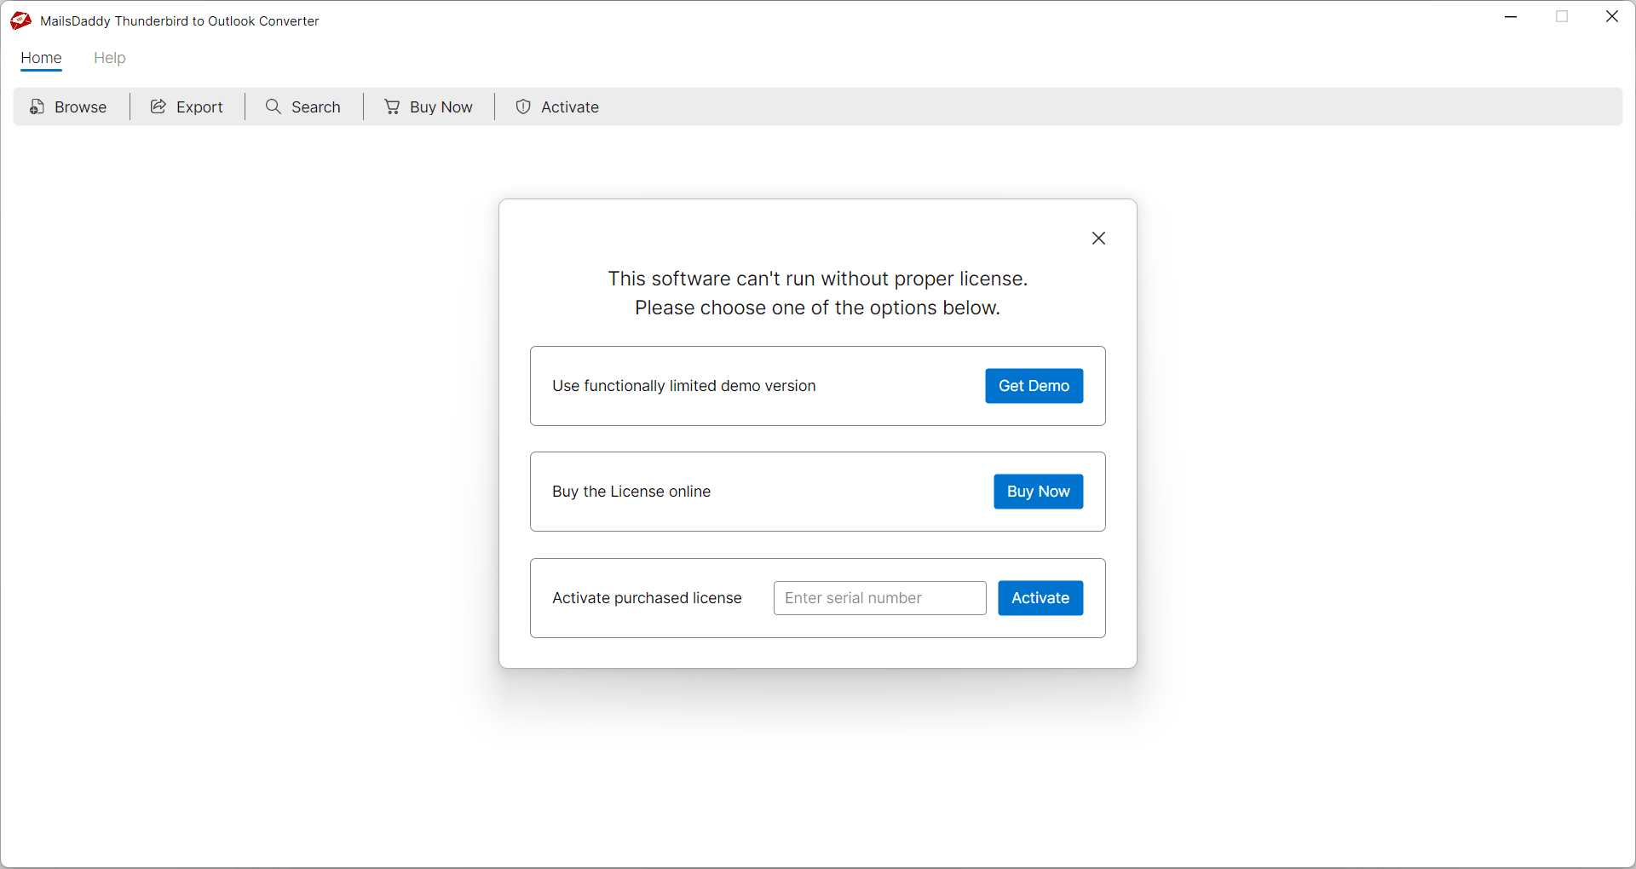Click 'Buy the License online' text
This screenshot has height=869, width=1636.
pos(631,492)
